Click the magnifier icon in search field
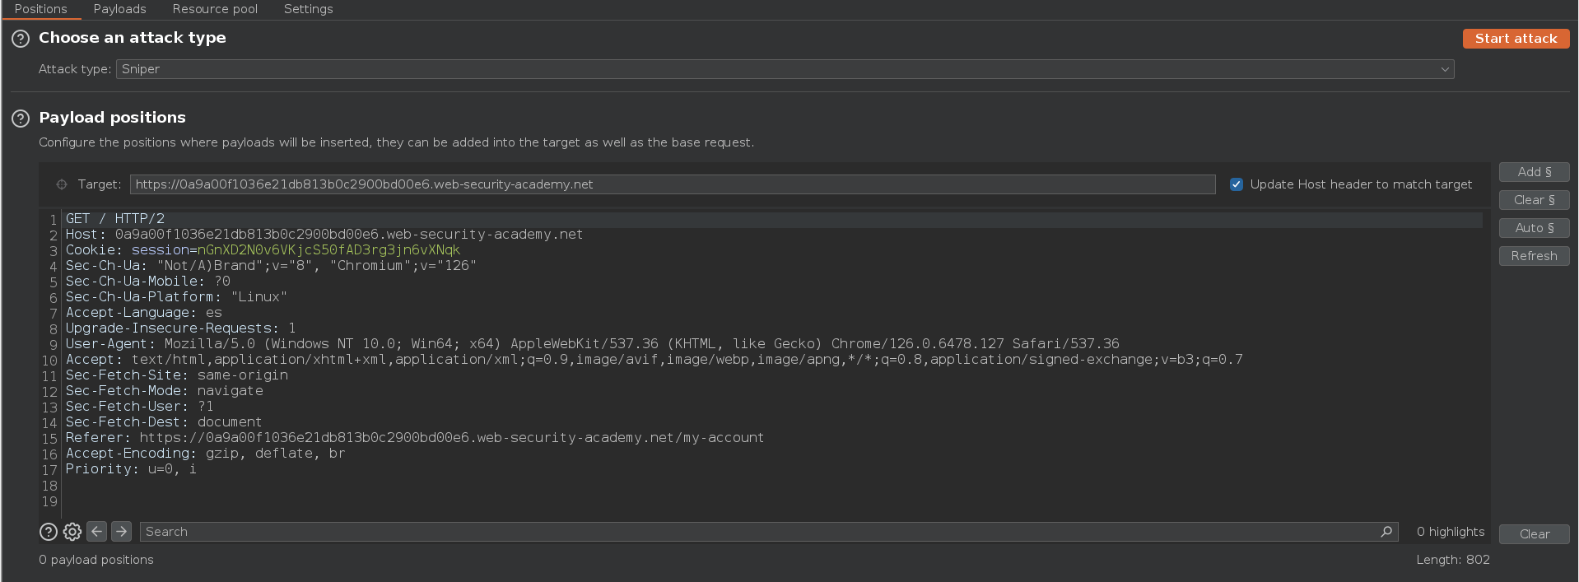 click(x=1386, y=532)
